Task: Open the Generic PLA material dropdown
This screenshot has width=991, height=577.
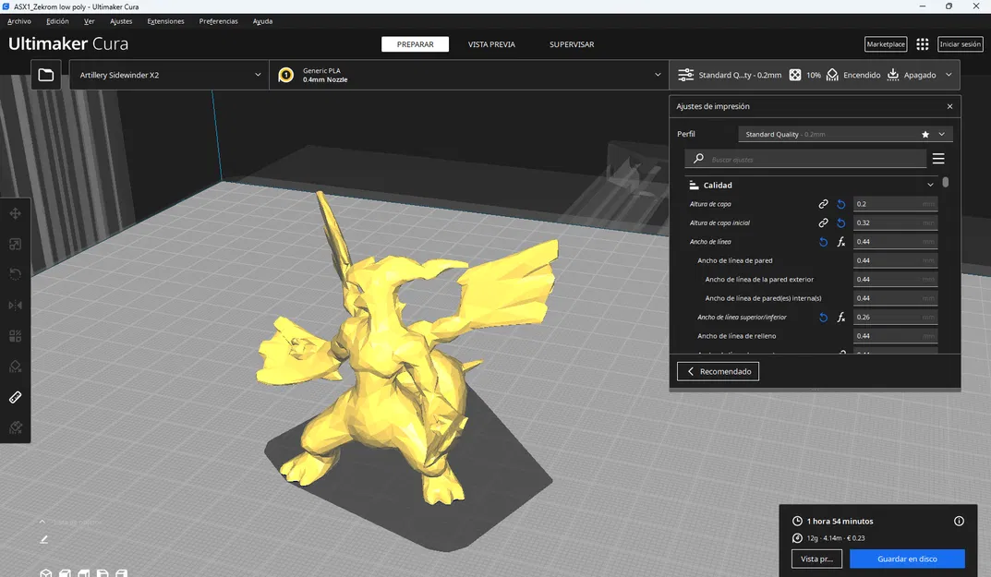Action: (x=471, y=75)
